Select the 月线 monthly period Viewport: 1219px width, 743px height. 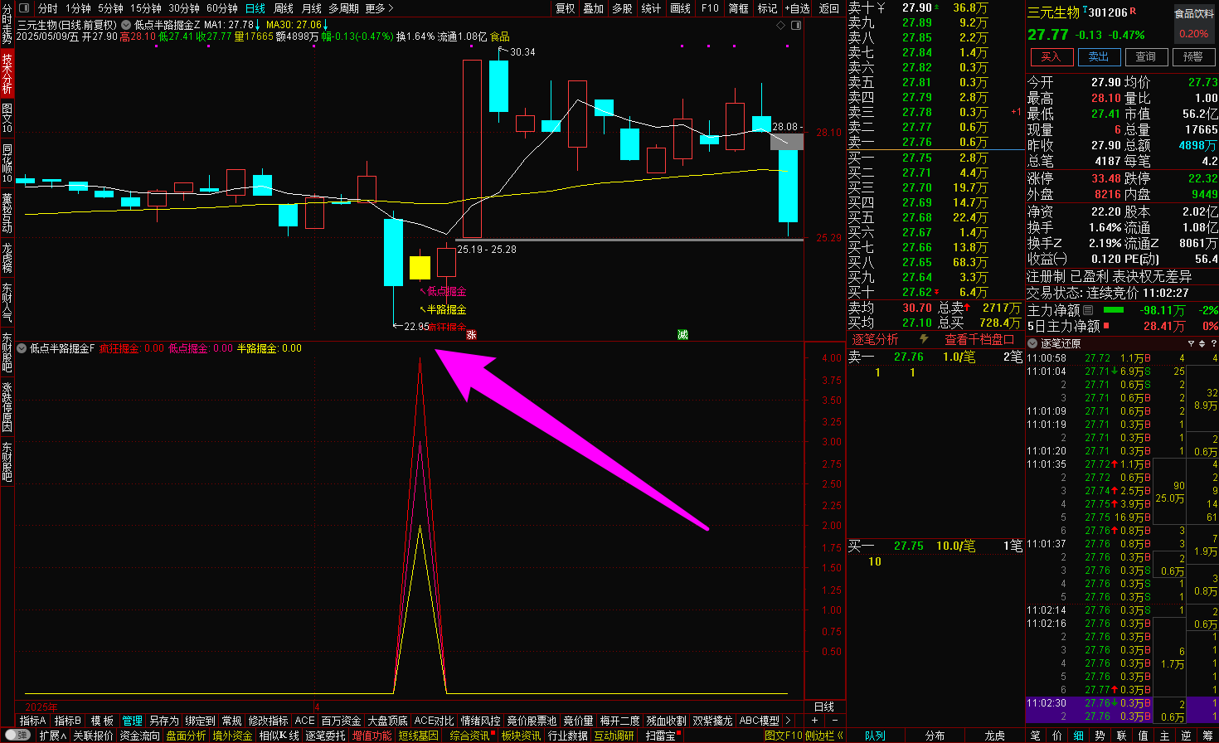tap(311, 8)
